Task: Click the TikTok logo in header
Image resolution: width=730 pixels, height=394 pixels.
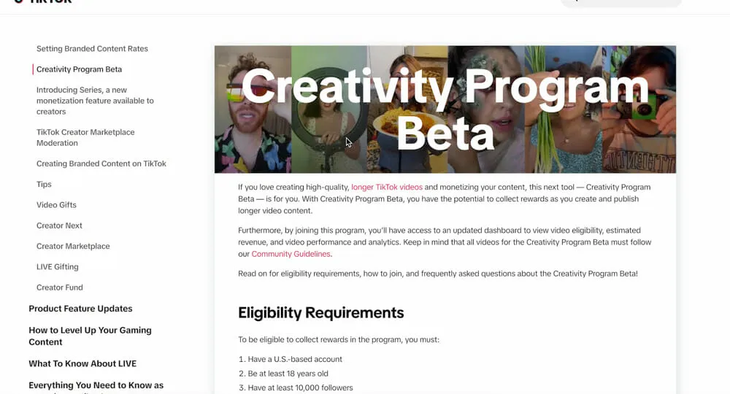Action: [x=44, y=2]
